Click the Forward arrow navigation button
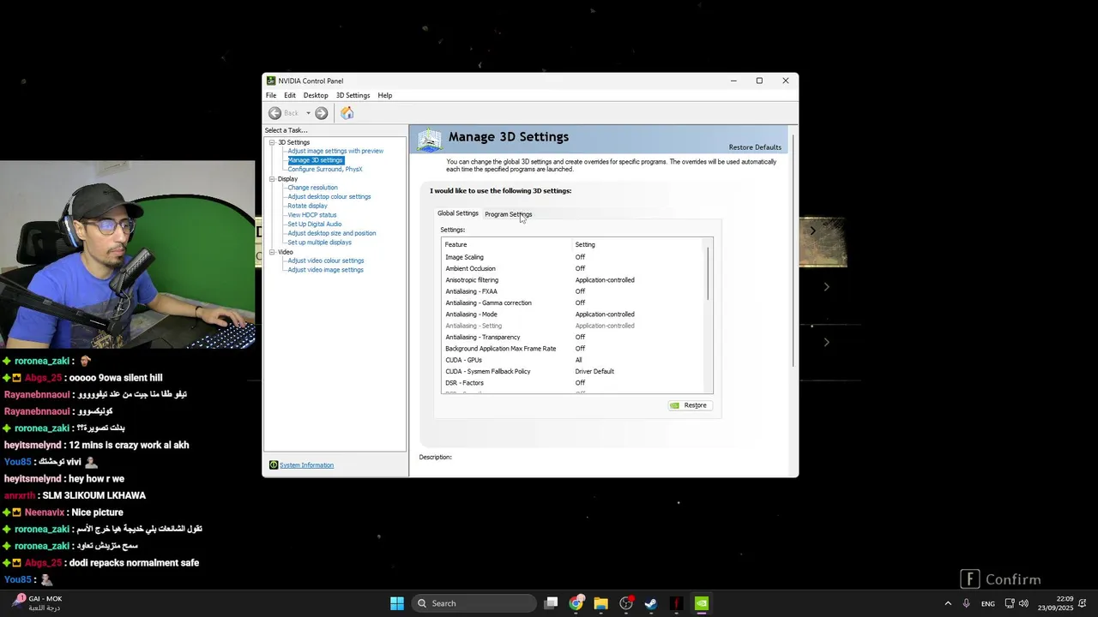Viewport: 1098px width, 617px height. pyautogui.click(x=321, y=113)
